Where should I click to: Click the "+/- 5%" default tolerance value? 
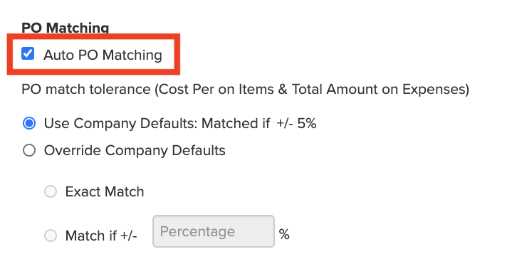(x=296, y=124)
